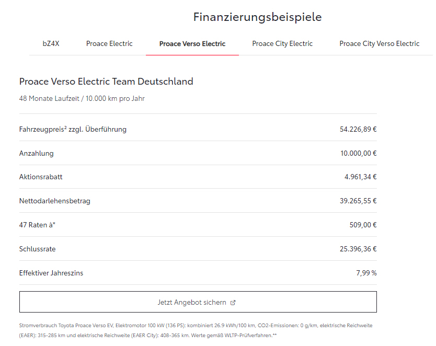
Task: Click the Aktionsrabatt row label
Action: pos(41,177)
